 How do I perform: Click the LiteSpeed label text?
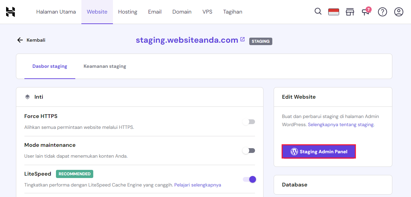[x=38, y=174]
